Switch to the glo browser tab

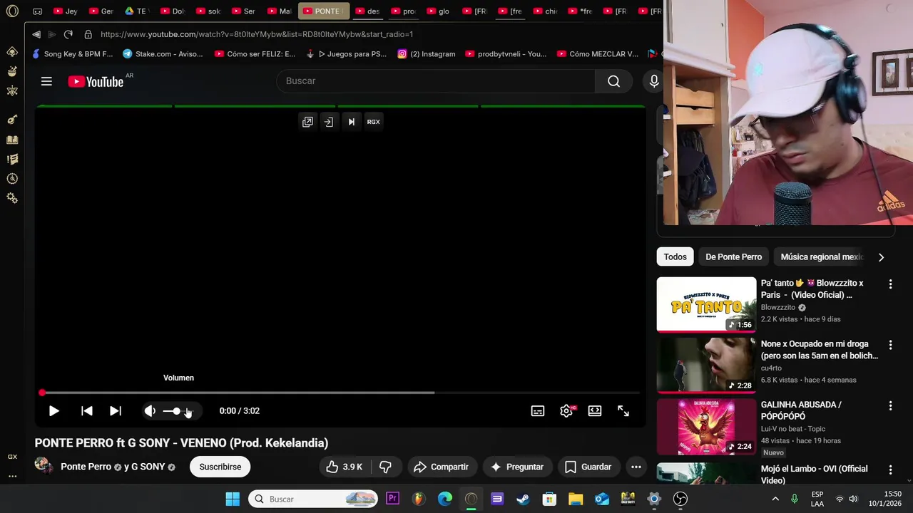pyautogui.click(x=438, y=11)
